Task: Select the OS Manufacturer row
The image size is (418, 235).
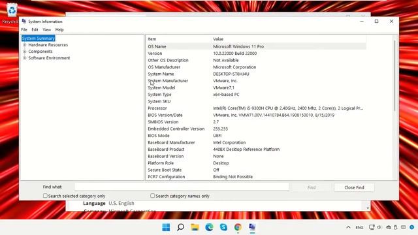Action: pyautogui.click(x=256, y=67)
